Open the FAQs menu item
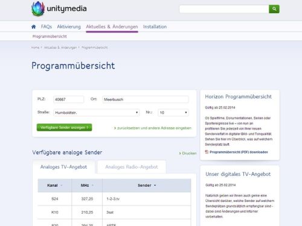302x226 pixels. click(x=47, y=27)
